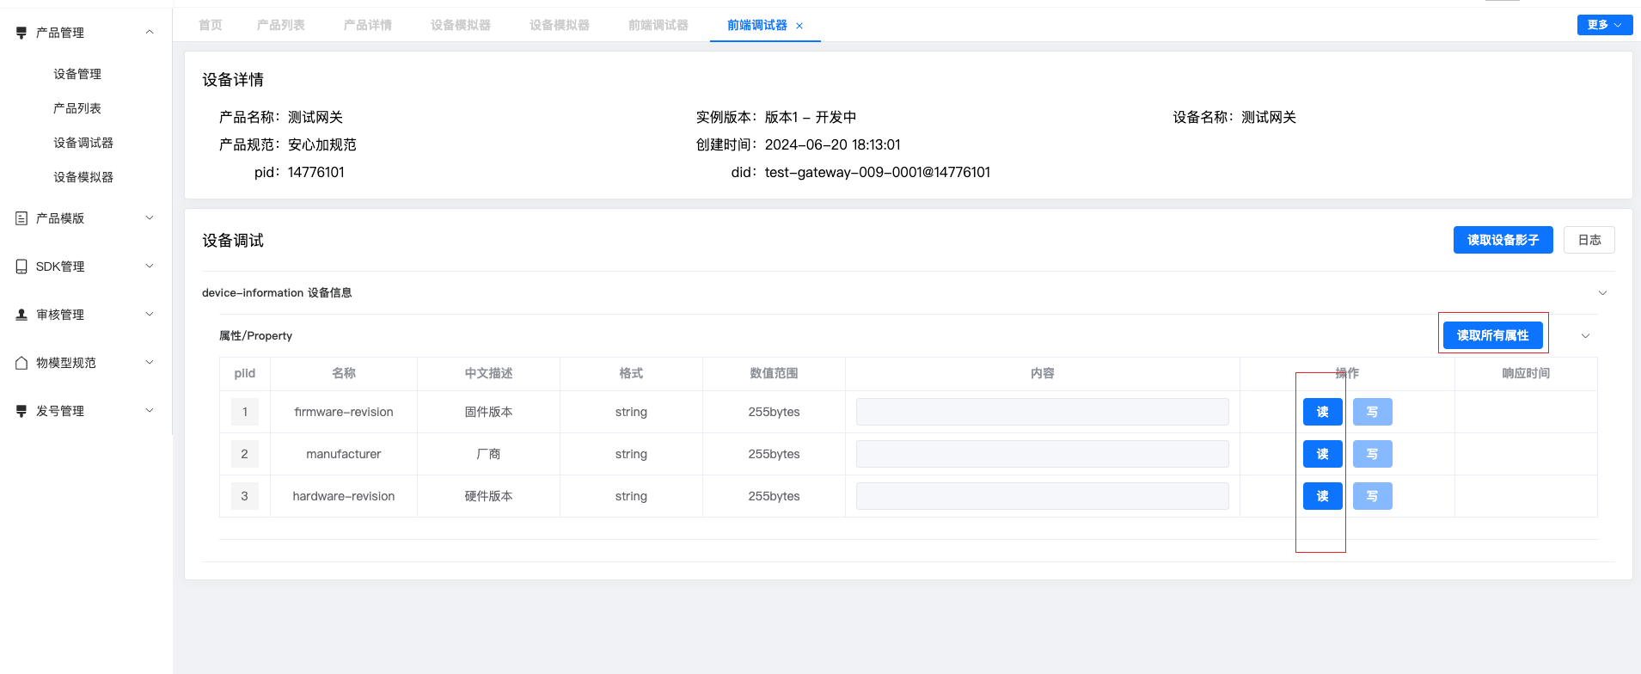Read the firmware-revision property
The height and width of the screenshot is (674, 1641).
pos(1322,412)
